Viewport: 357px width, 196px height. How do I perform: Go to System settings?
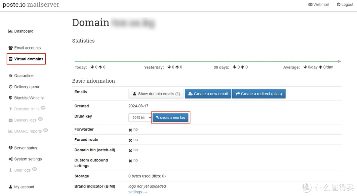(x=28, y=159)
